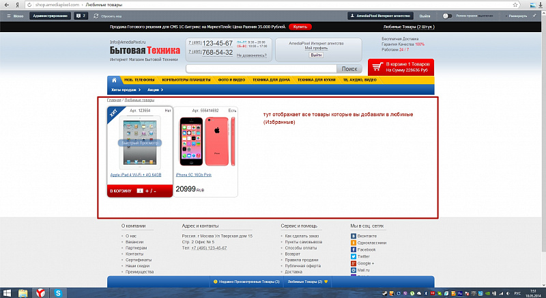
Task: Open File Explorer from the taskbar
Action: (x=23, y=293)
